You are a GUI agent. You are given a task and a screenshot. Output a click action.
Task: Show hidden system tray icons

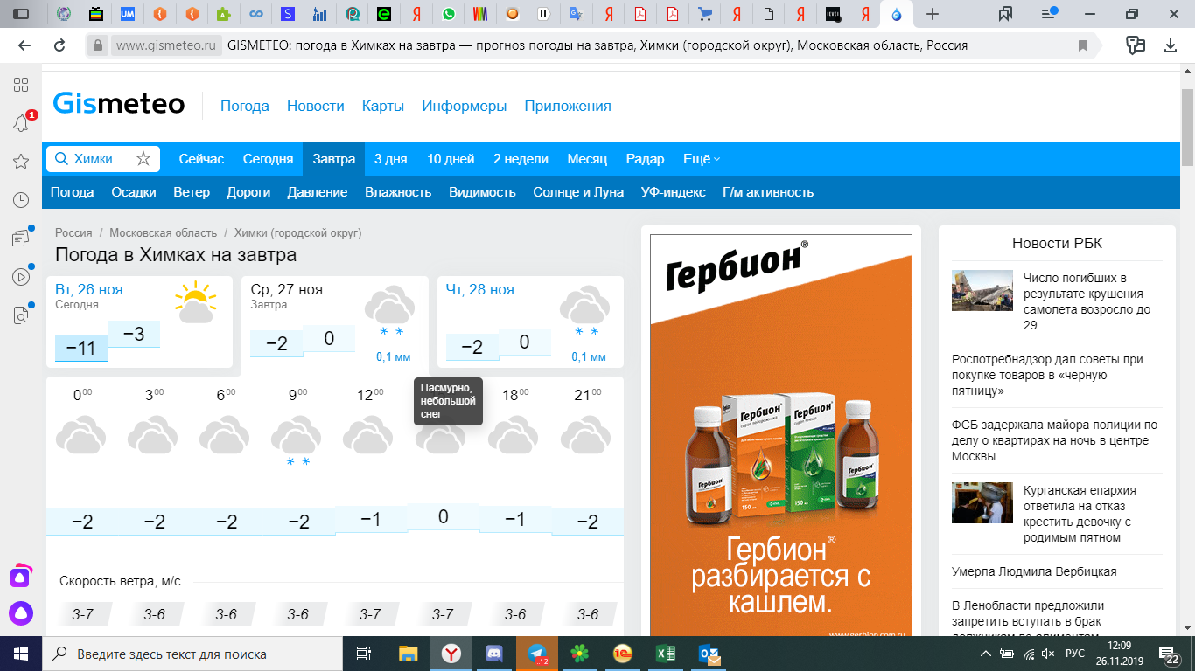pos(985,654)
